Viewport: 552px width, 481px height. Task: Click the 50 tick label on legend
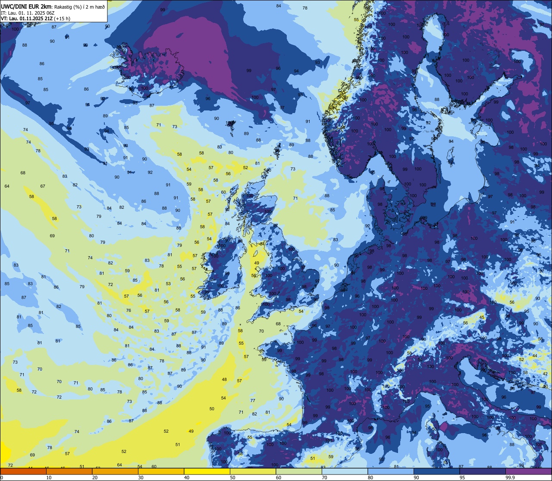coord(232,478)
